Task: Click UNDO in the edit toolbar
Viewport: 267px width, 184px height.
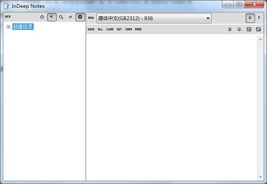Action: click(x=91, y=30)
